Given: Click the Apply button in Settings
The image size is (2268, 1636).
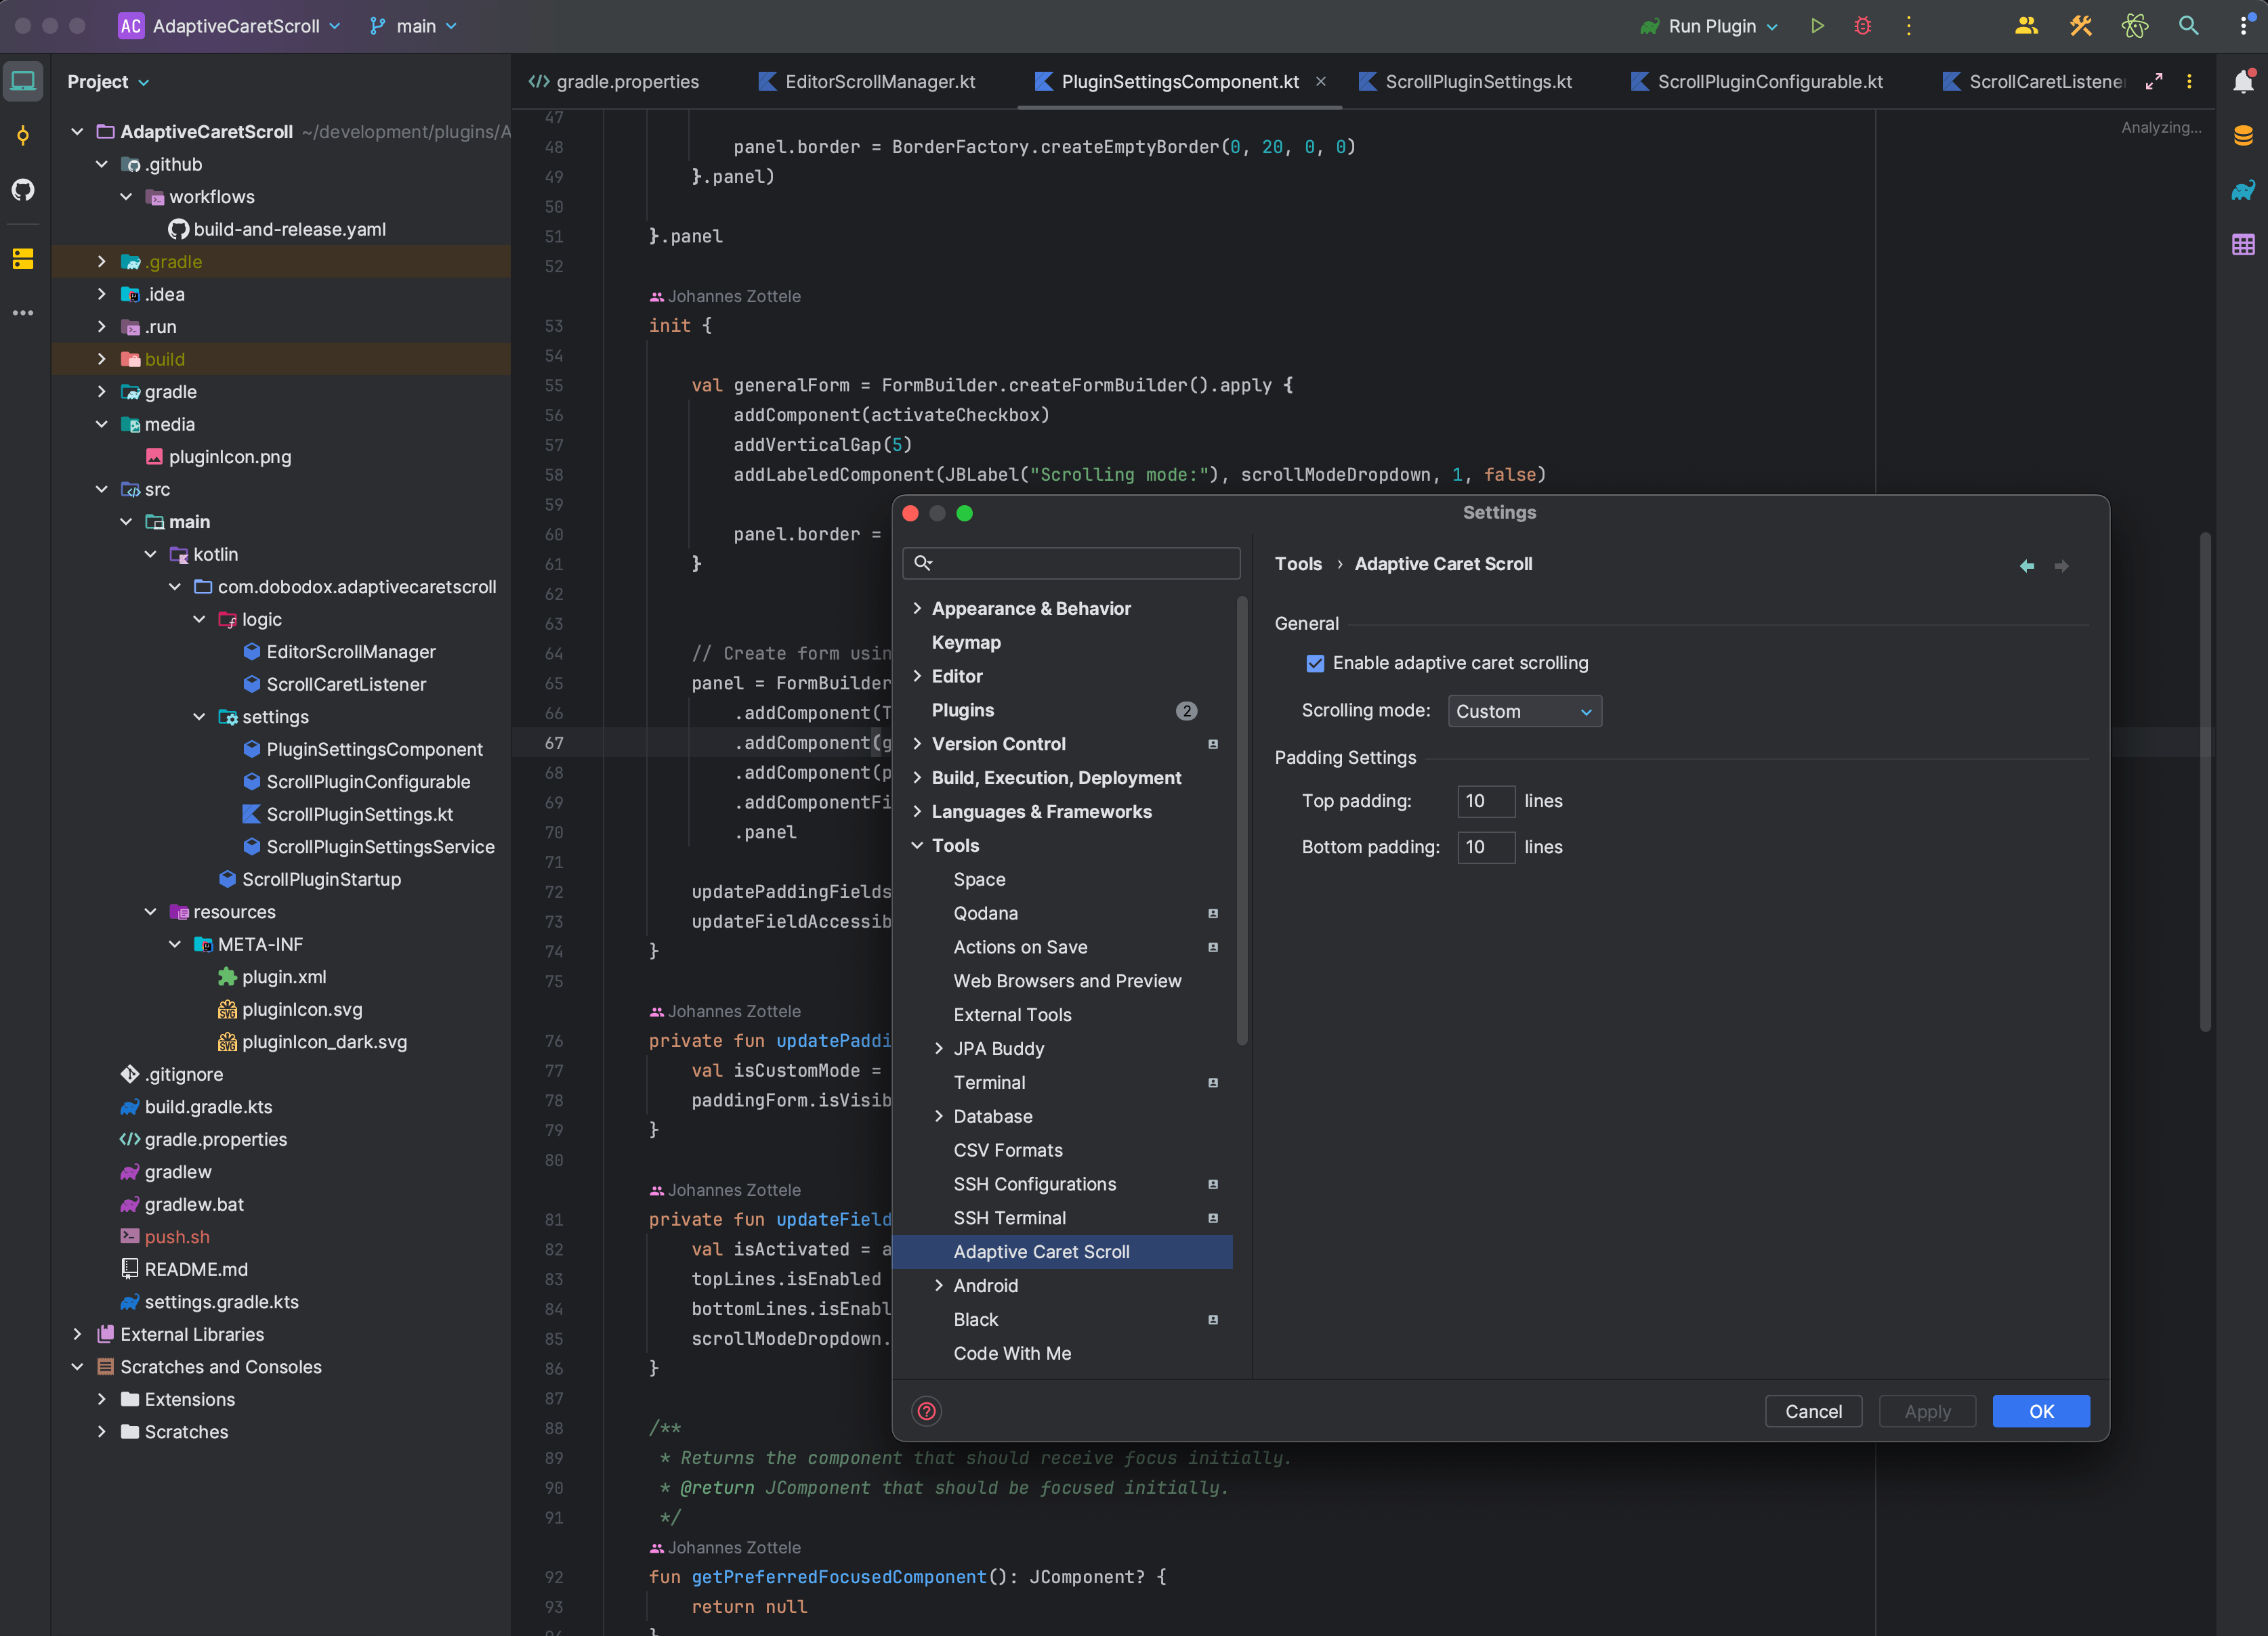Looking at the screenshot, I should 1927,1411.
